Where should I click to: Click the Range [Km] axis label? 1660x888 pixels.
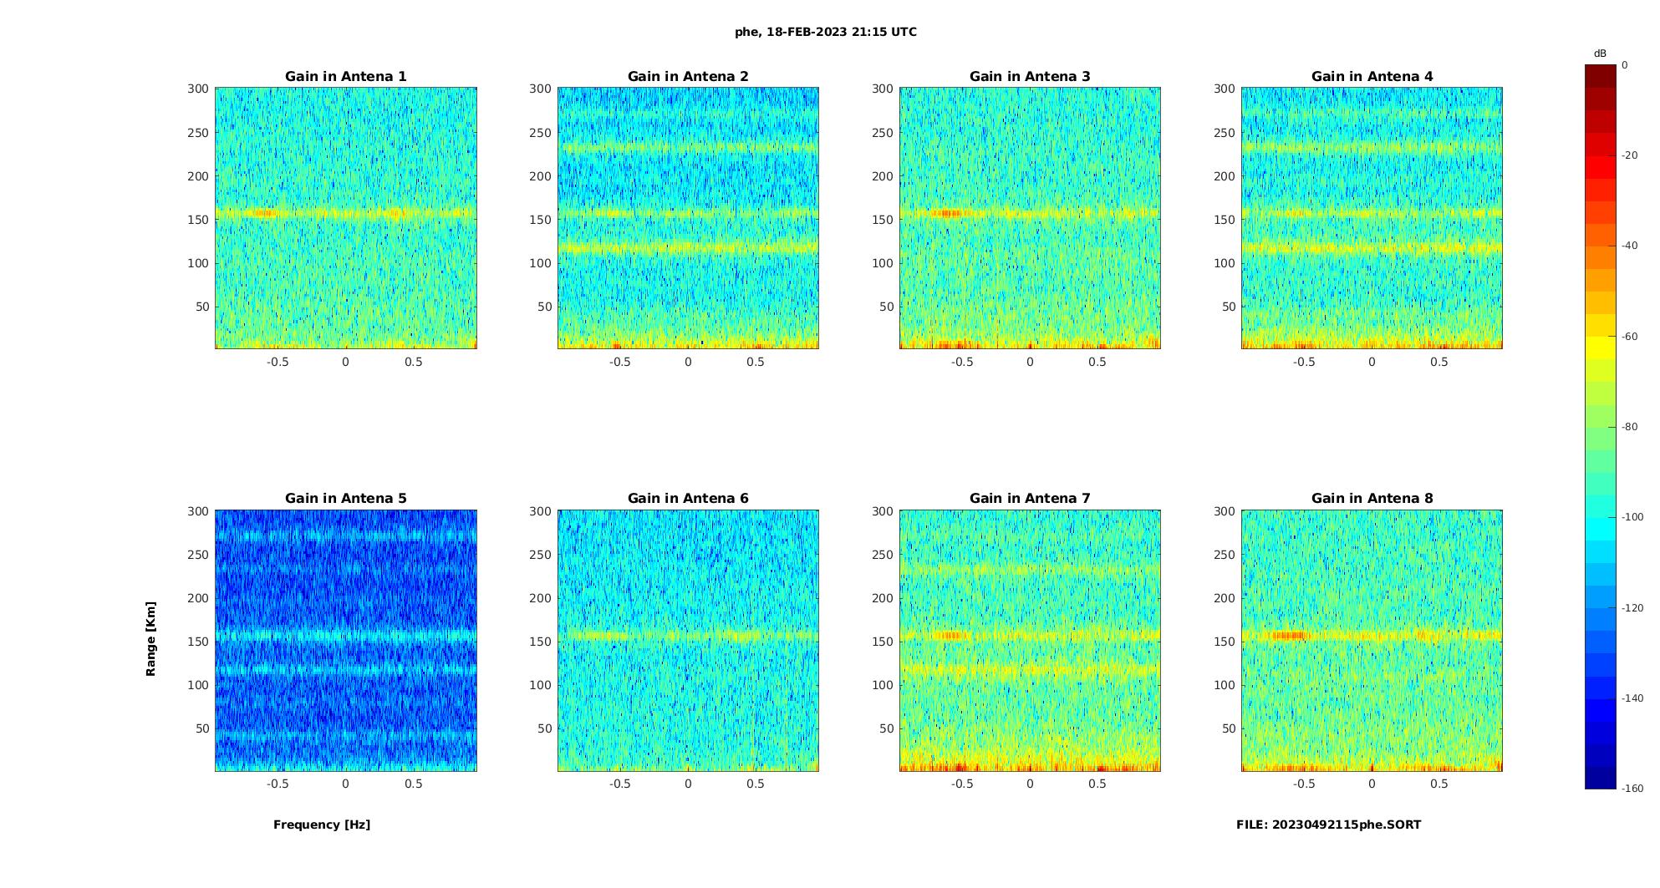(x=150, y=639)
